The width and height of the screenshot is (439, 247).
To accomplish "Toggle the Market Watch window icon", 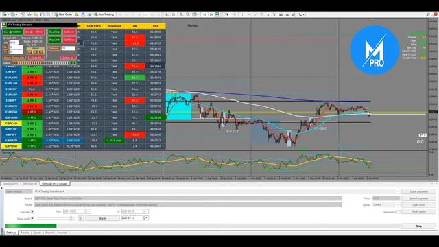I will click(23, 14).
